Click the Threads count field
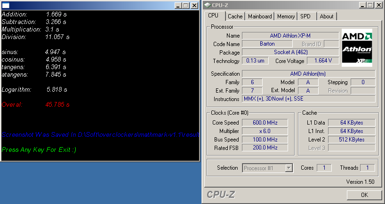This screenshot has width=385, height=204. (368, 168)
